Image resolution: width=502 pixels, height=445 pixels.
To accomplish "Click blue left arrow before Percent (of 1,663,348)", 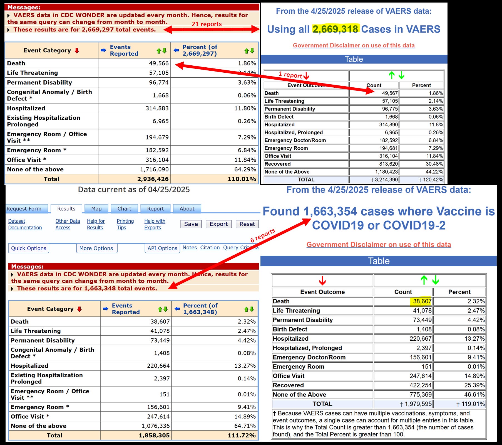I will (177, 309).
